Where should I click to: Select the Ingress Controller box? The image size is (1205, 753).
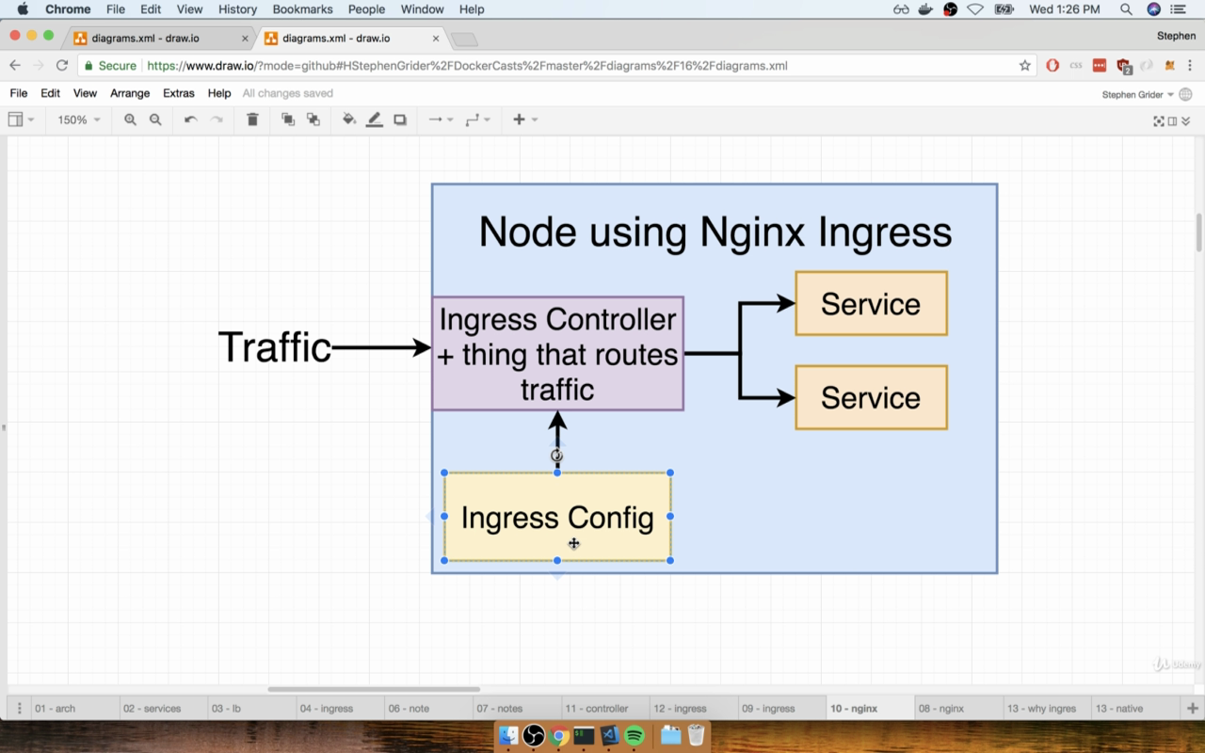557,354
